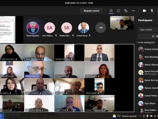Viewport: 158px width, 119px height.
Task: Select Cemal Yılmaz in participants list
Action: [x=148, y=96]
